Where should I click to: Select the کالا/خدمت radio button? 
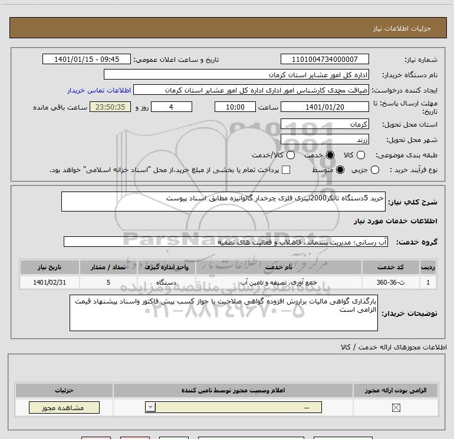[x=291, y=155]
